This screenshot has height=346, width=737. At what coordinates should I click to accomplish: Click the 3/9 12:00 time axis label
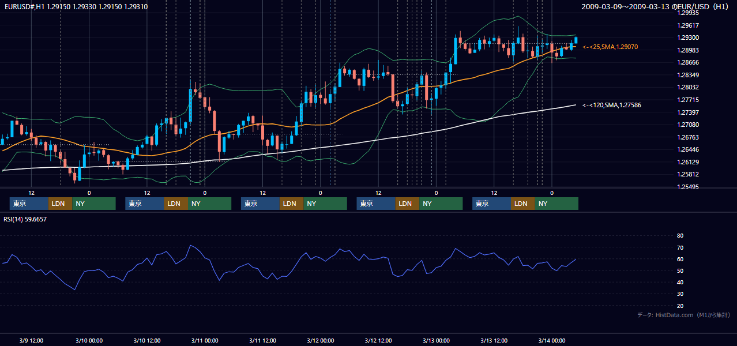tap(31, 340)
